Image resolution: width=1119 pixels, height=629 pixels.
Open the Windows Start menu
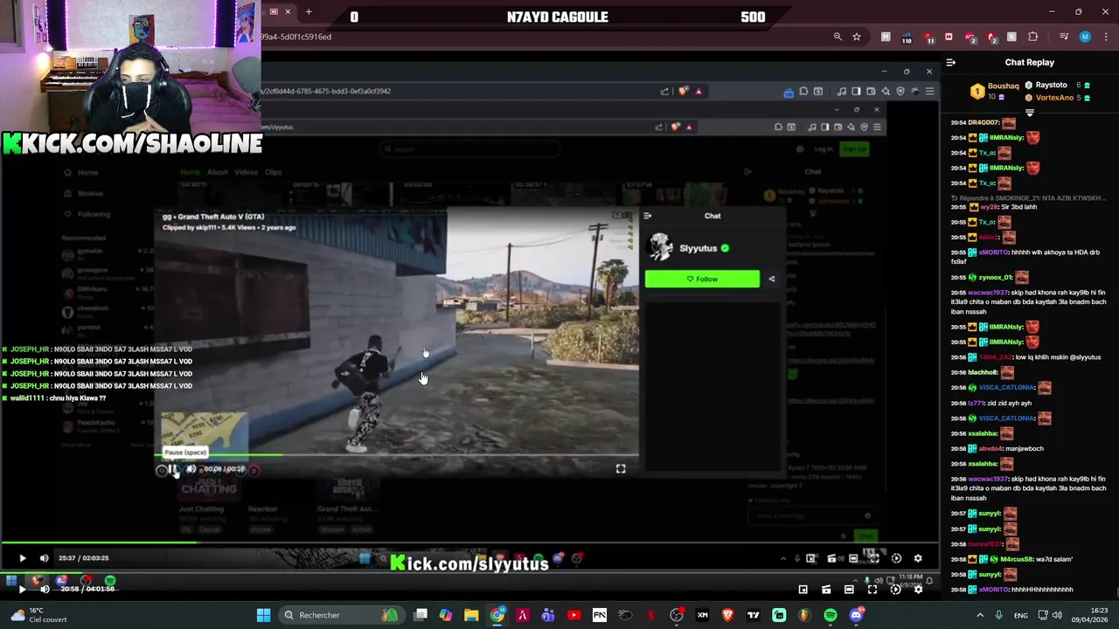(x=263, y=615)
